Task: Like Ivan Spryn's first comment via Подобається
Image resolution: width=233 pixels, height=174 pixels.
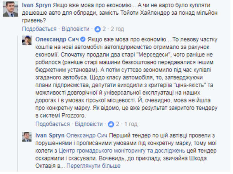Action: pyautogui.click(x=39, y=29)
